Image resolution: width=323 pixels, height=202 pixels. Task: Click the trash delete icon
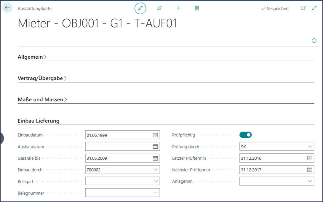click(197, 8)
